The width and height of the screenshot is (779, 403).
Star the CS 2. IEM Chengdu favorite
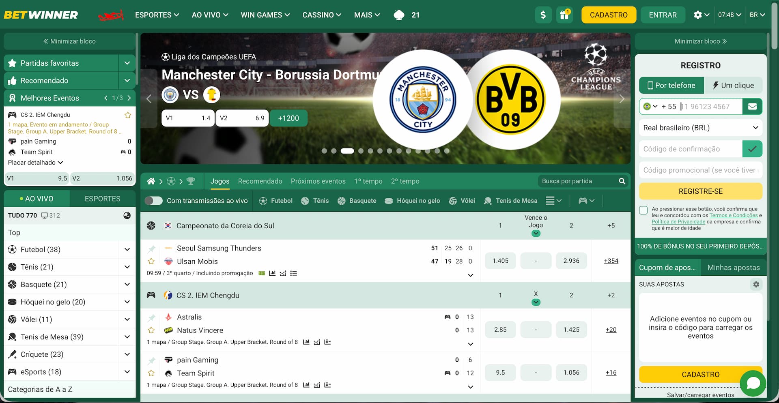pos(128,115)
